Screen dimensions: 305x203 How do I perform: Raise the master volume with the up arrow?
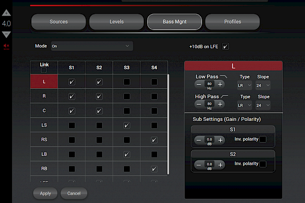pyautogui.click(x=6, y=13)
